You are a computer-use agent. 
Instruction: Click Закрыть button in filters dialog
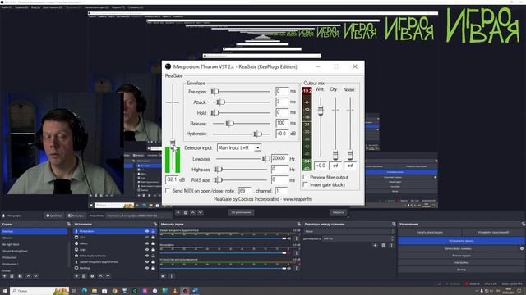(338, 212)
